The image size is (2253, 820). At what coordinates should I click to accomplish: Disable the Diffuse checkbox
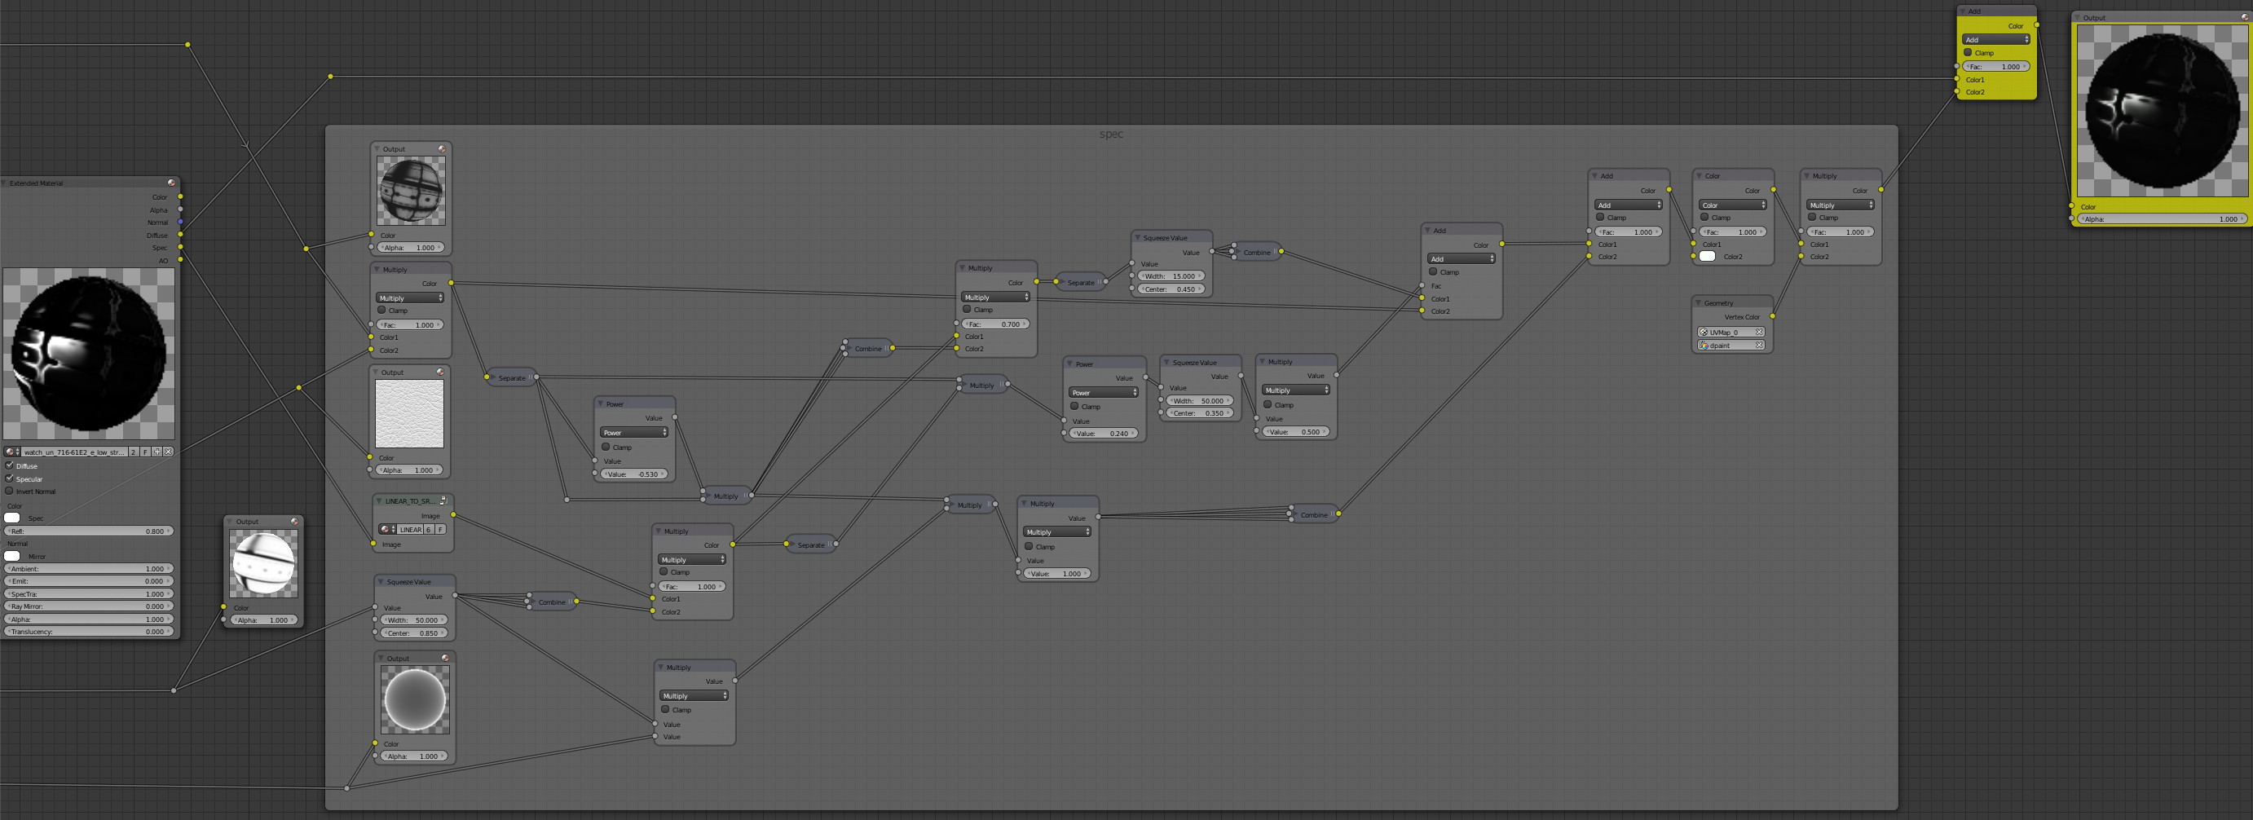point(10,466)
